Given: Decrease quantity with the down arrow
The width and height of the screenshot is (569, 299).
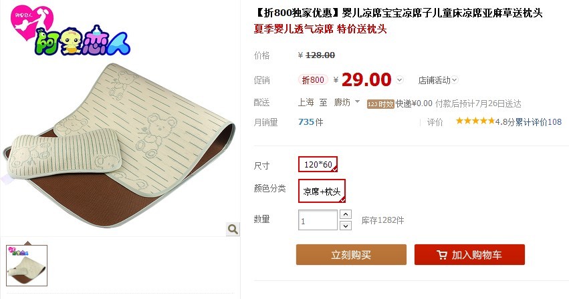Looking at the screenshot, I should pos(346,226).
